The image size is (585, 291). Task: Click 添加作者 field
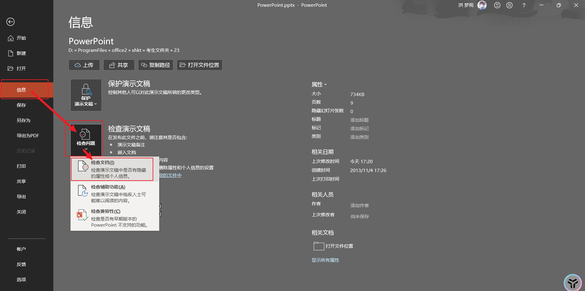click(x=360, y=206)
